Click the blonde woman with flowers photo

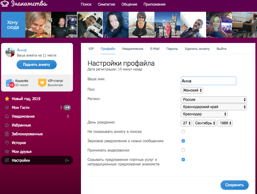coord(38,25)
